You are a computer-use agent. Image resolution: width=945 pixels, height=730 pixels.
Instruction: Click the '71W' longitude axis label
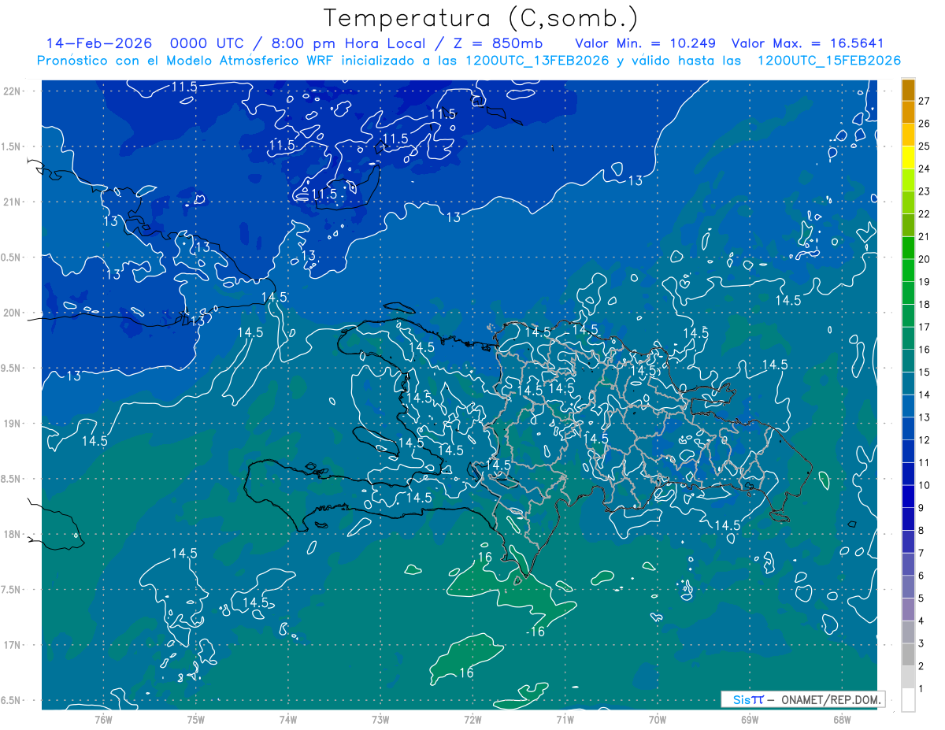[x=565, y=720]
